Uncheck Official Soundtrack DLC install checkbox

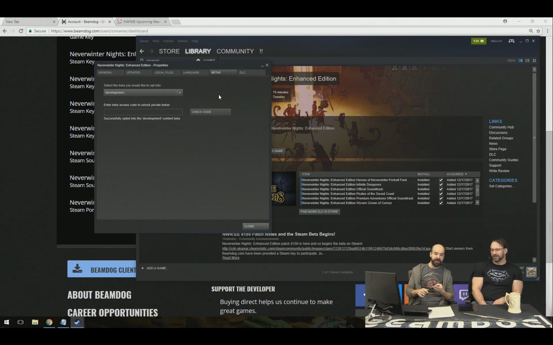(x=441, y=189)
